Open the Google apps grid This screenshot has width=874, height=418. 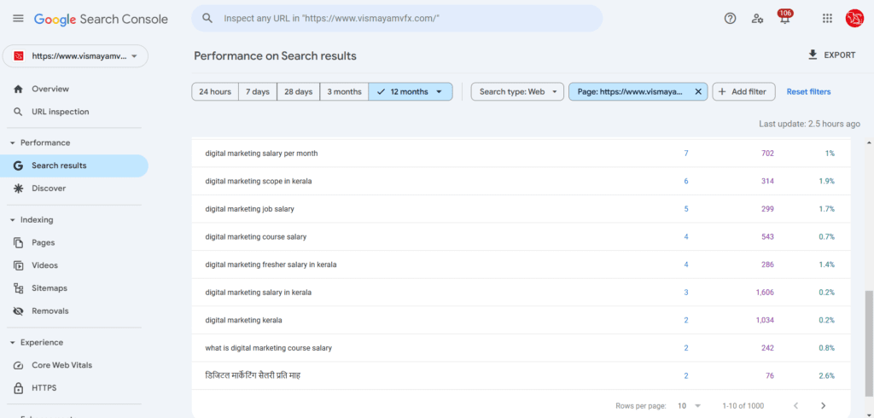(827, 19)
